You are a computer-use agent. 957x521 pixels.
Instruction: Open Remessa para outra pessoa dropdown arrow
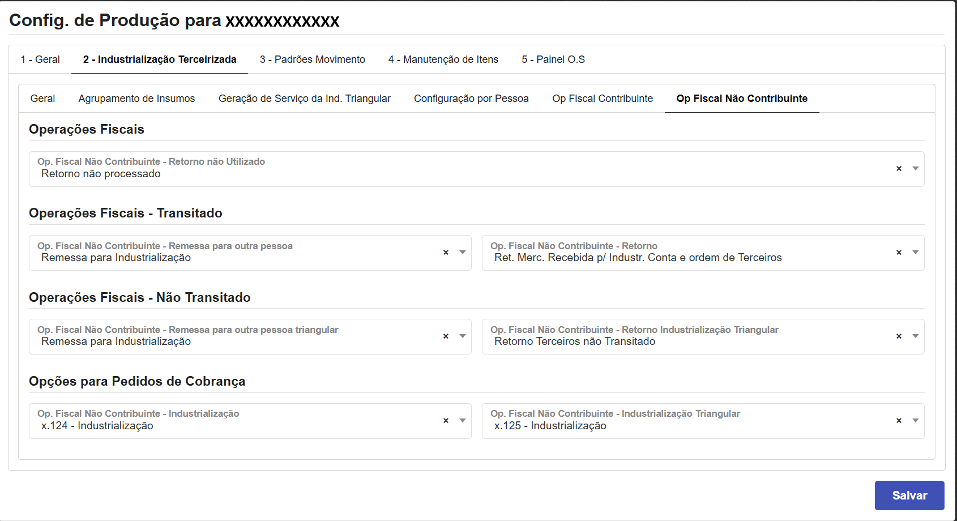(x=462, y=253)
